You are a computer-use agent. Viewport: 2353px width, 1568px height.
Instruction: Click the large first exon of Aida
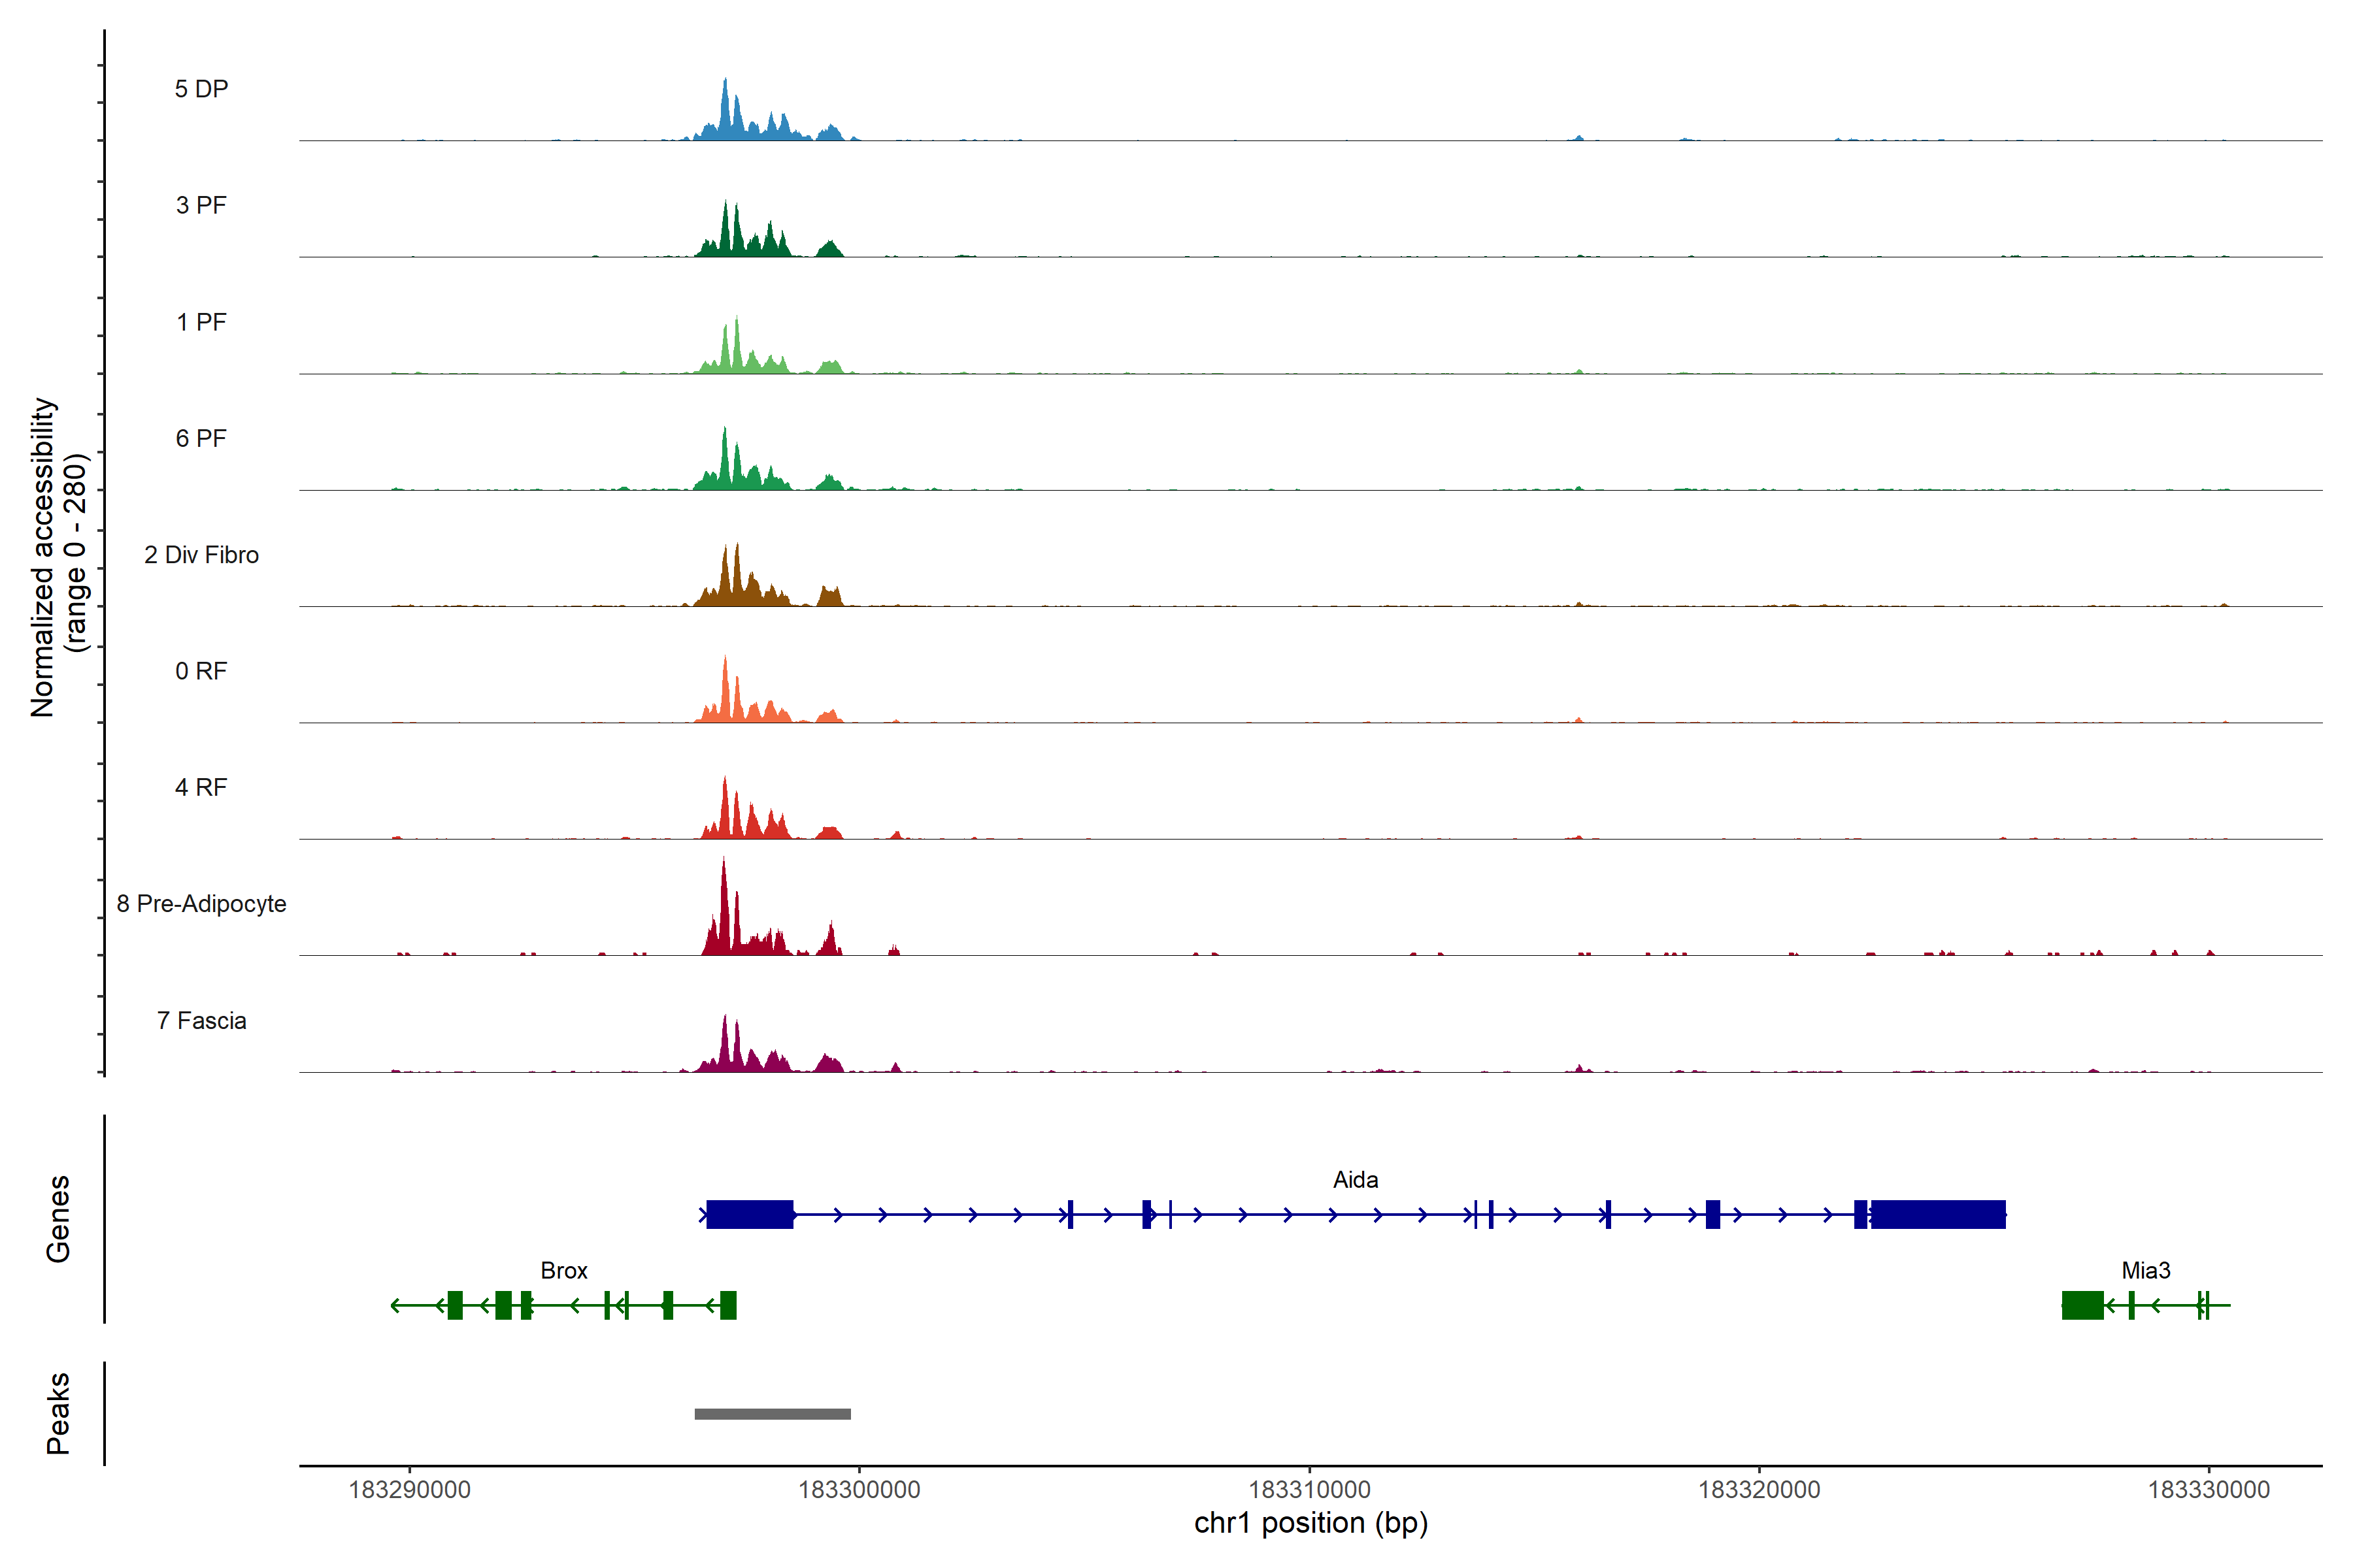[x=749, y=1214]
